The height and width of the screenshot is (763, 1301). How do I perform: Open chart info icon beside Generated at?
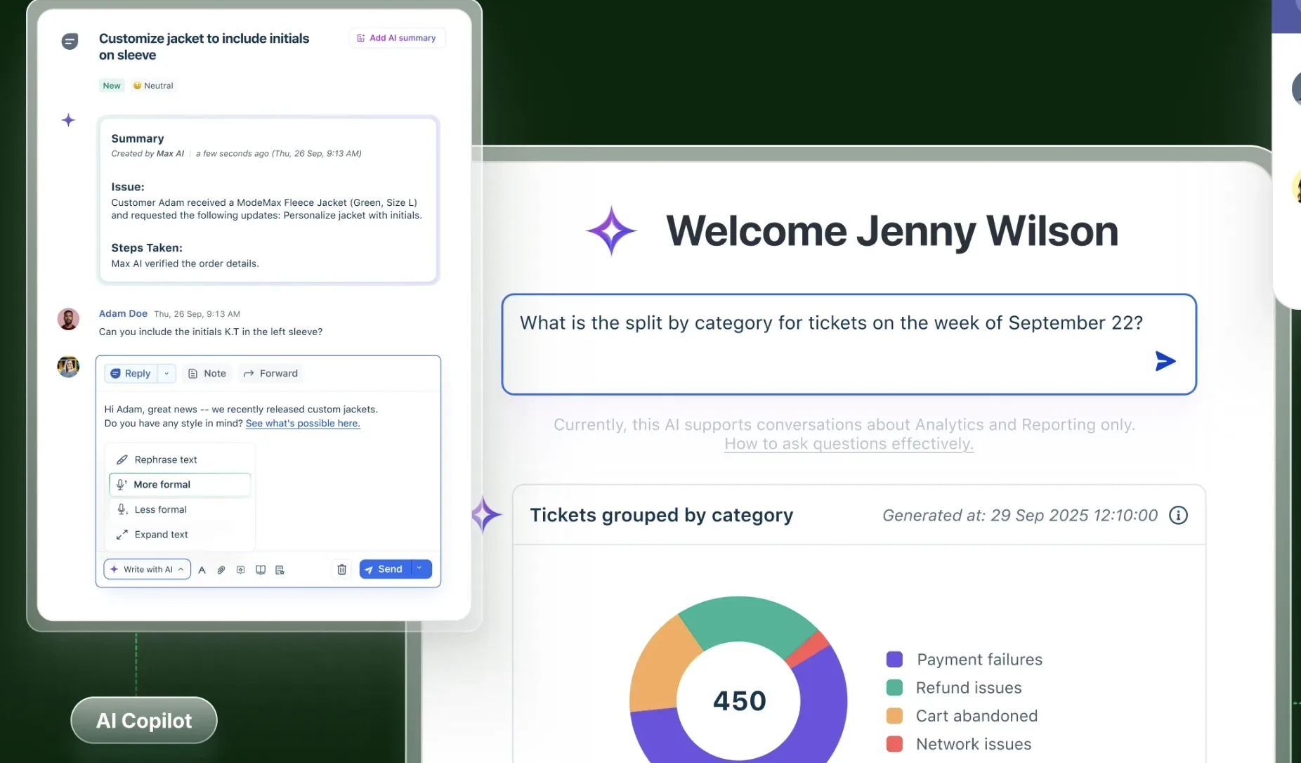(1178, 515)
